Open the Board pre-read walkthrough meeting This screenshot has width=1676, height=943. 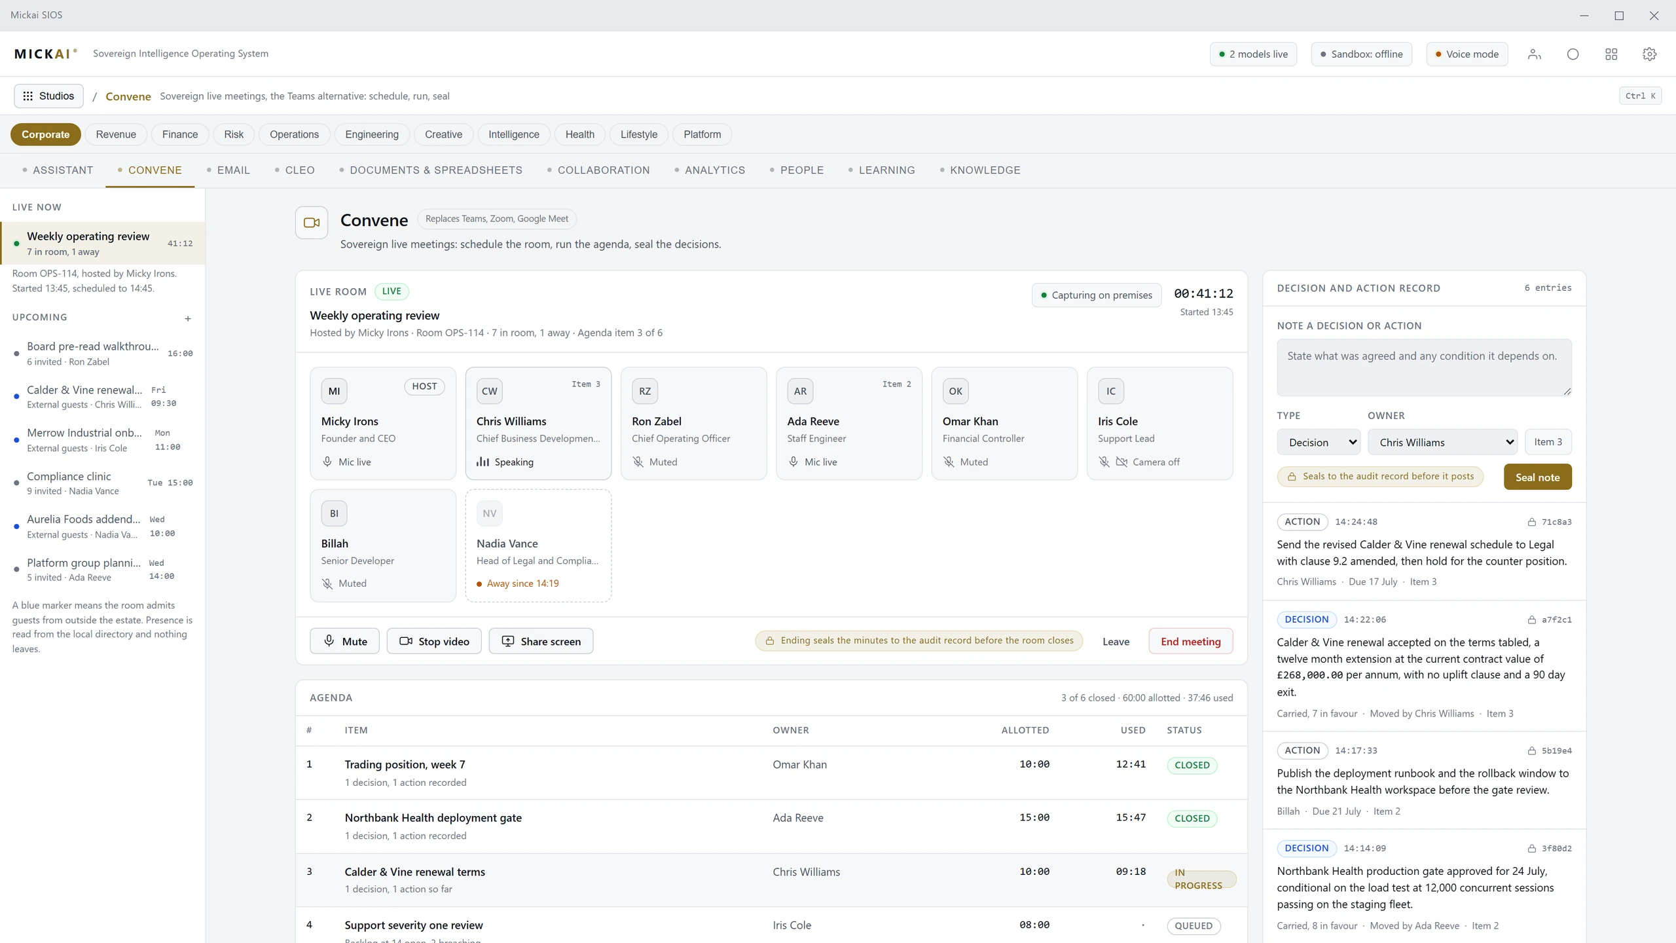click(x=103, y=353)
